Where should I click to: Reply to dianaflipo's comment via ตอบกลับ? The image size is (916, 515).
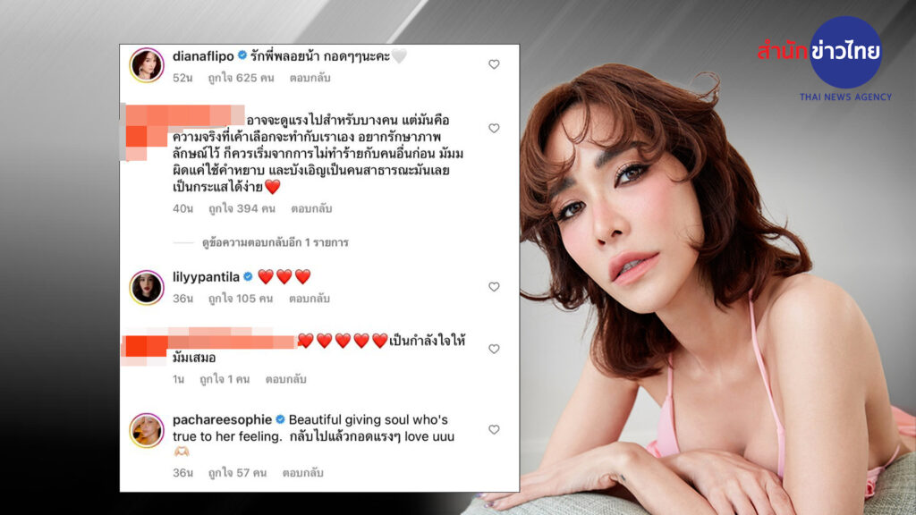click(x=310, y=78)
